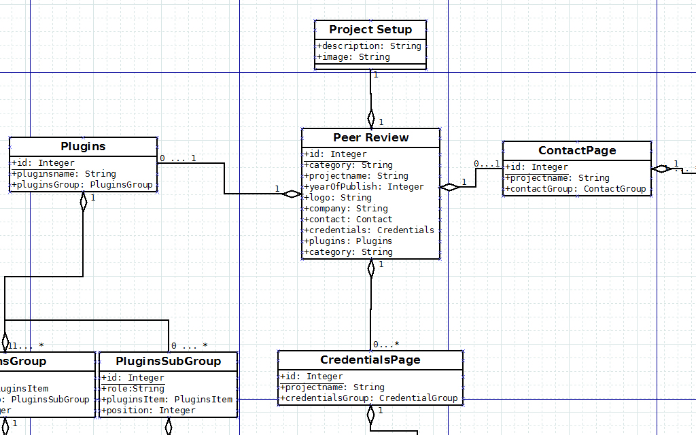Image resolution: width=696 pixels, height=435 pixels.
Task: Select the '+contactGroup: ContactGroup' attribute in ContactPage
Action: tap(576, 188)
